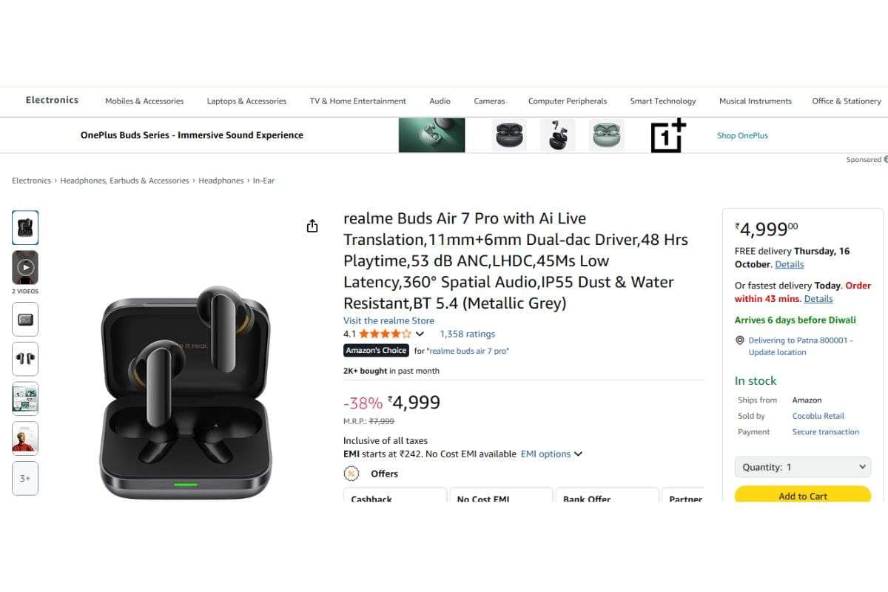Open the location pin delivery address

point(739,340)
